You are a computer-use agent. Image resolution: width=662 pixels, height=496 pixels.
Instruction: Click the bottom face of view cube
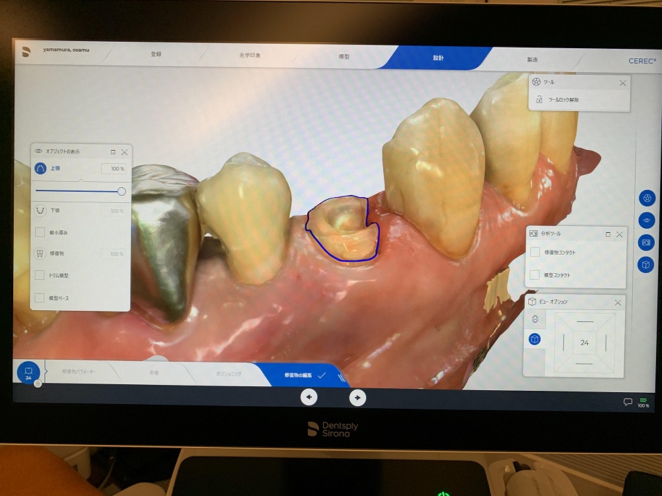click(x=585, y=363)
